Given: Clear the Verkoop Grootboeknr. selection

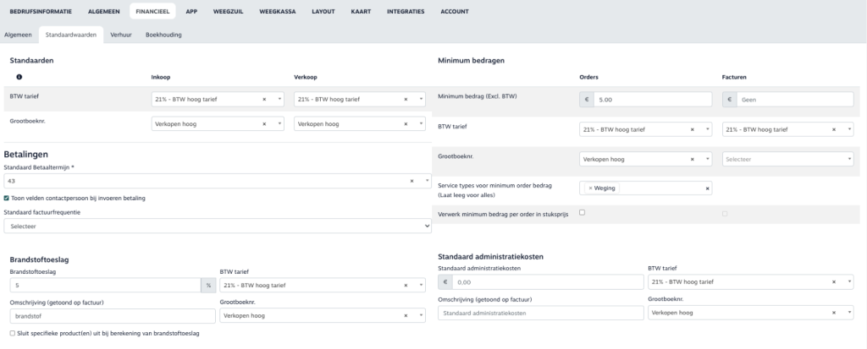Looking at the screenshot, I should click(408, 123).
